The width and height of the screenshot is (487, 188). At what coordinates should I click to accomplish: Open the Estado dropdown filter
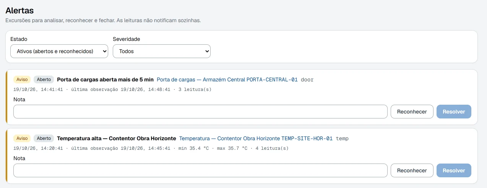(x=59, y=51)
